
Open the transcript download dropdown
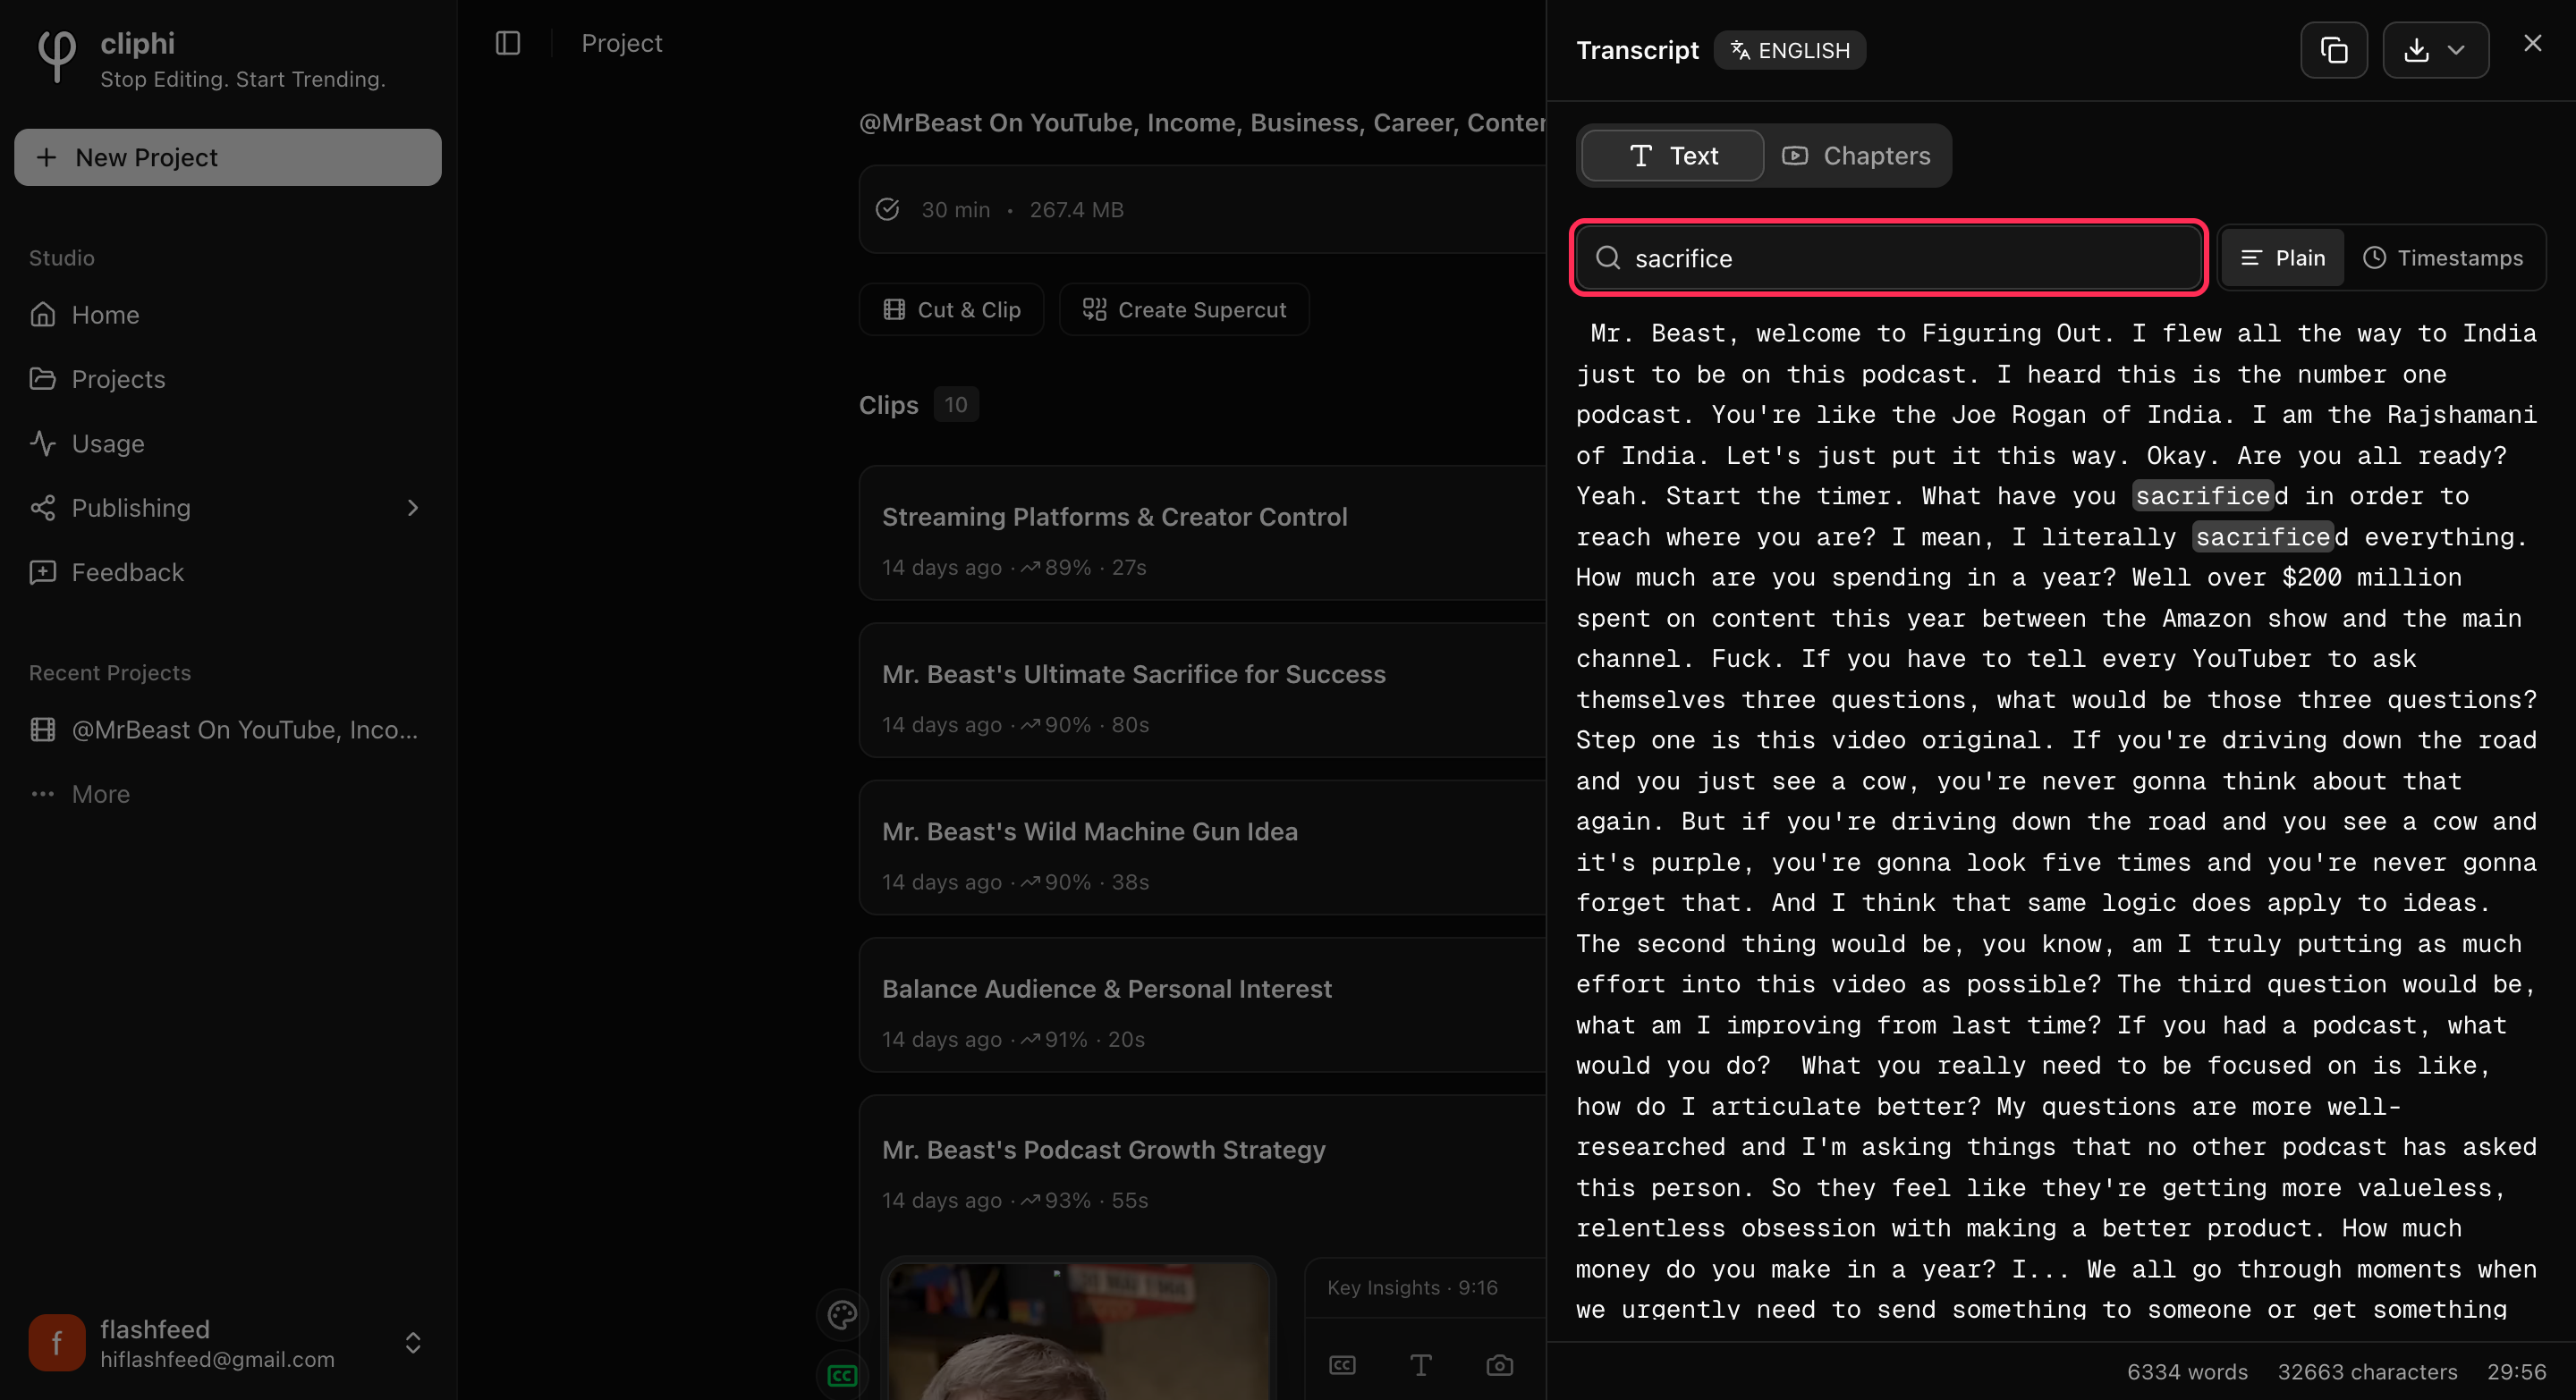point(2436,50)
